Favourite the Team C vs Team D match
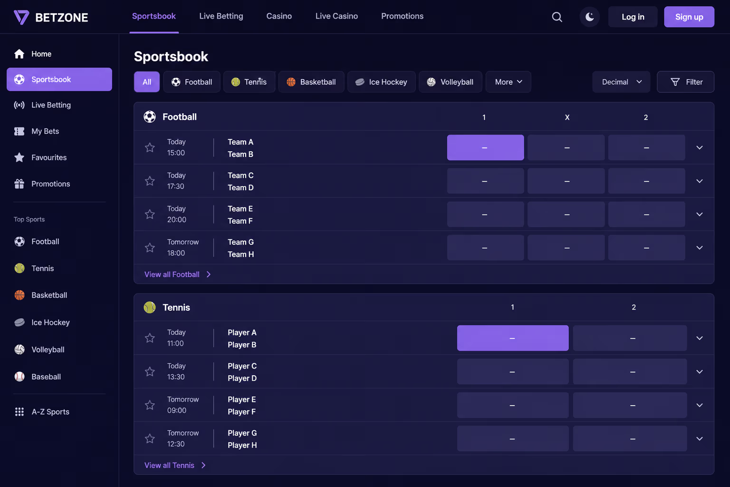 point(150,181)
